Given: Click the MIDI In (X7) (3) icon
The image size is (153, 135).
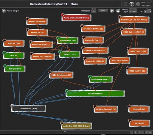Looking at the screenshot, I should click(x=127, y=68).
